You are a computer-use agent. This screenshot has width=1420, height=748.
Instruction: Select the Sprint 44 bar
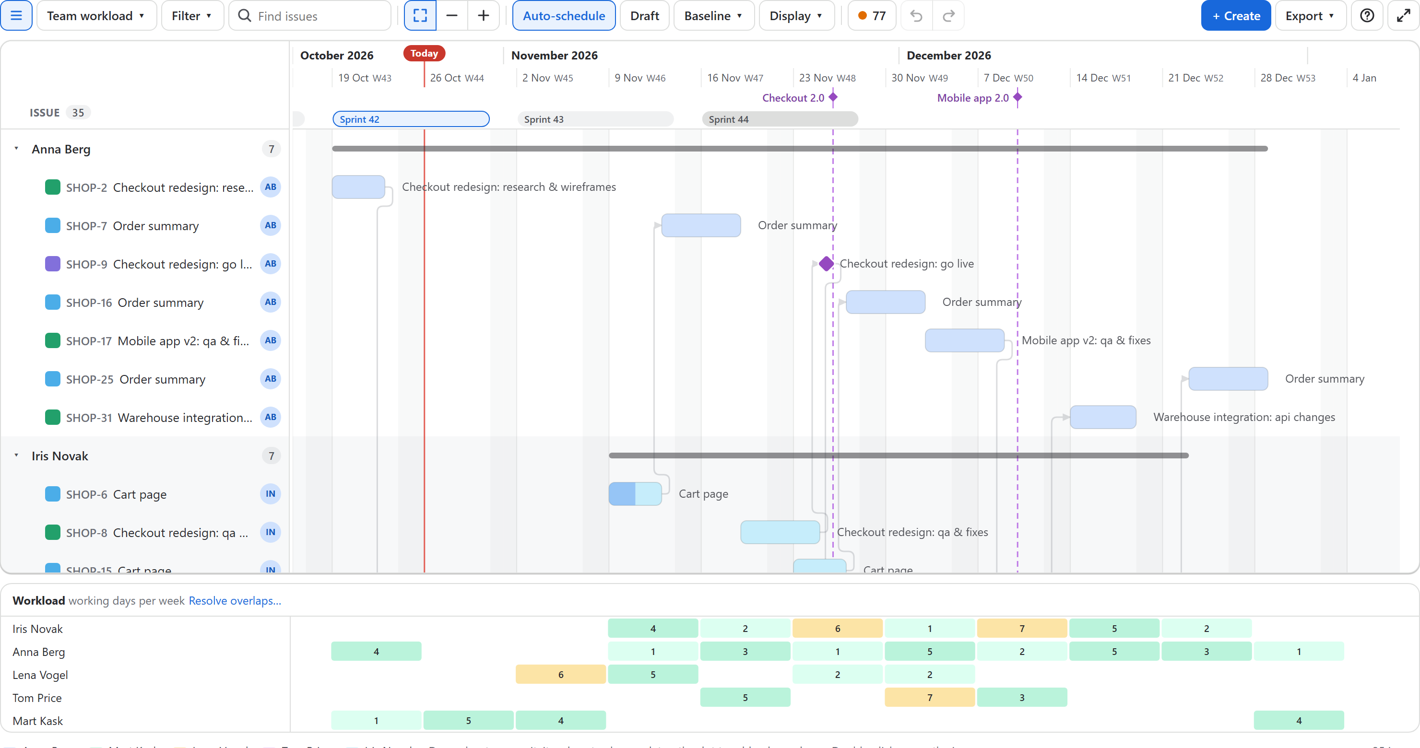point(780,119)
